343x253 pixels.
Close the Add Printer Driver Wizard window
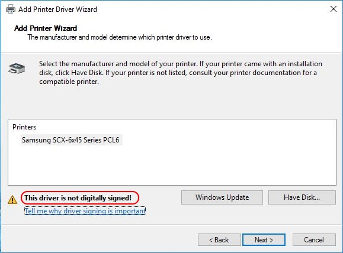click(334, 9)
